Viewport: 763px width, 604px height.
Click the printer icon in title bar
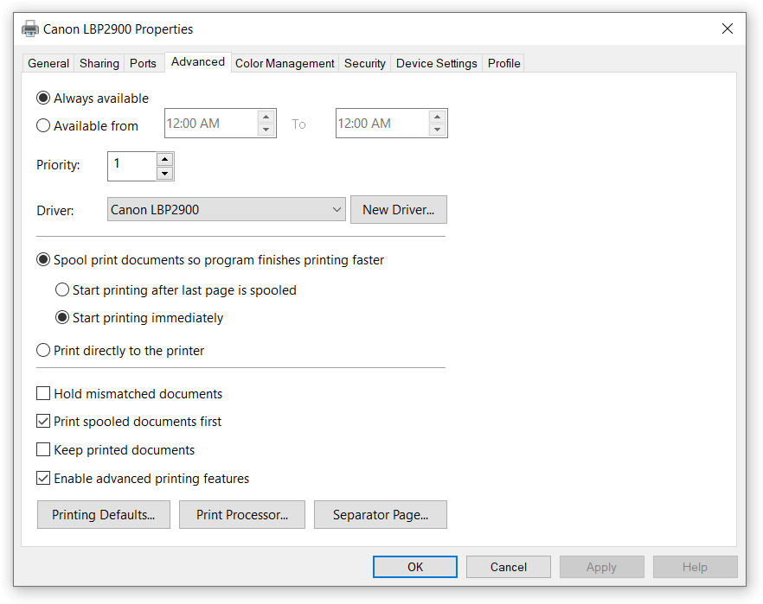30,29
